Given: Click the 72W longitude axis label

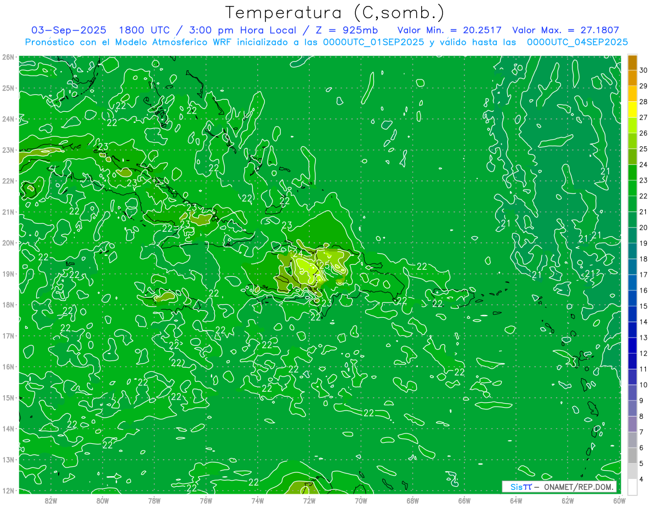Looking at the screenshot, I should click(x=309, y=500).
